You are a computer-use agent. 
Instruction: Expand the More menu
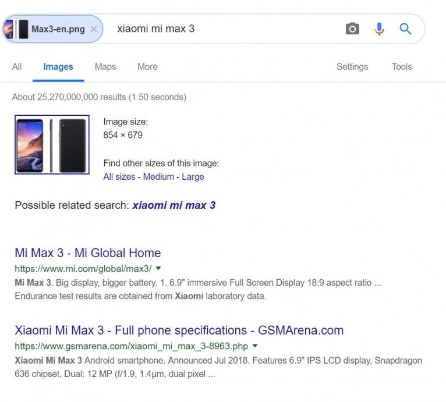point(147,66)
